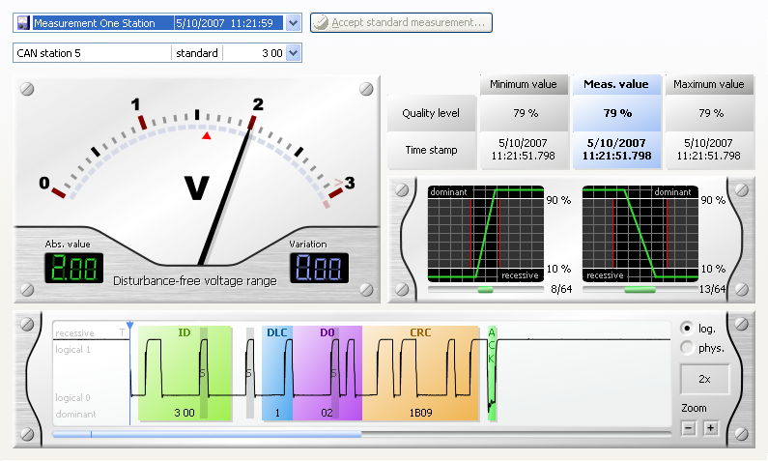Image resolution: width=768 pixels, height=461 pixels.
Task: Click the 8/64 rising edge slider handle
Action: [485, 289]
